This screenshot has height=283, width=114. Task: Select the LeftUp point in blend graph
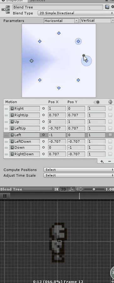click(x=40, y=41)
